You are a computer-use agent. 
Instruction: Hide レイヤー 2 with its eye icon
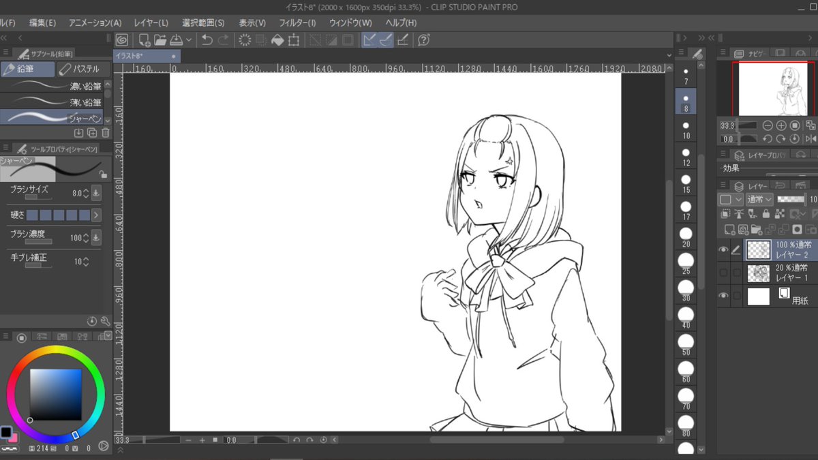[723, 250]
